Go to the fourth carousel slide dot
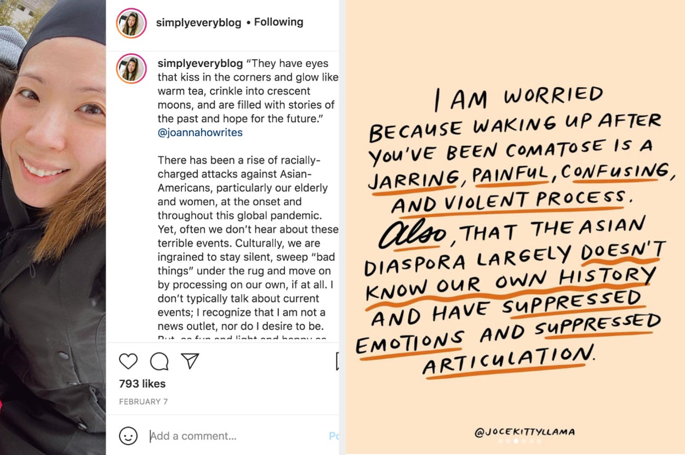Screen dimensions: 685x455 523,441
